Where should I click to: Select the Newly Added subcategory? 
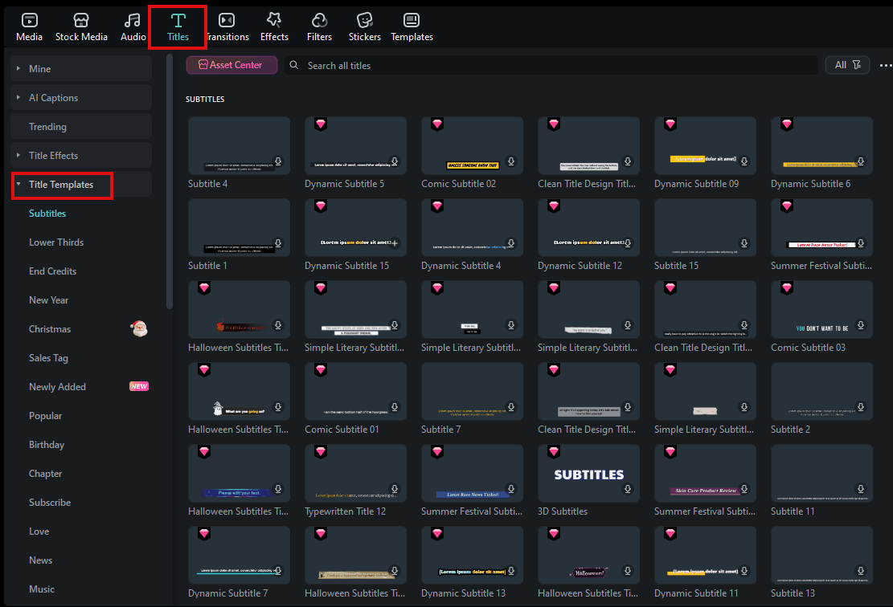tap(57, 387)
